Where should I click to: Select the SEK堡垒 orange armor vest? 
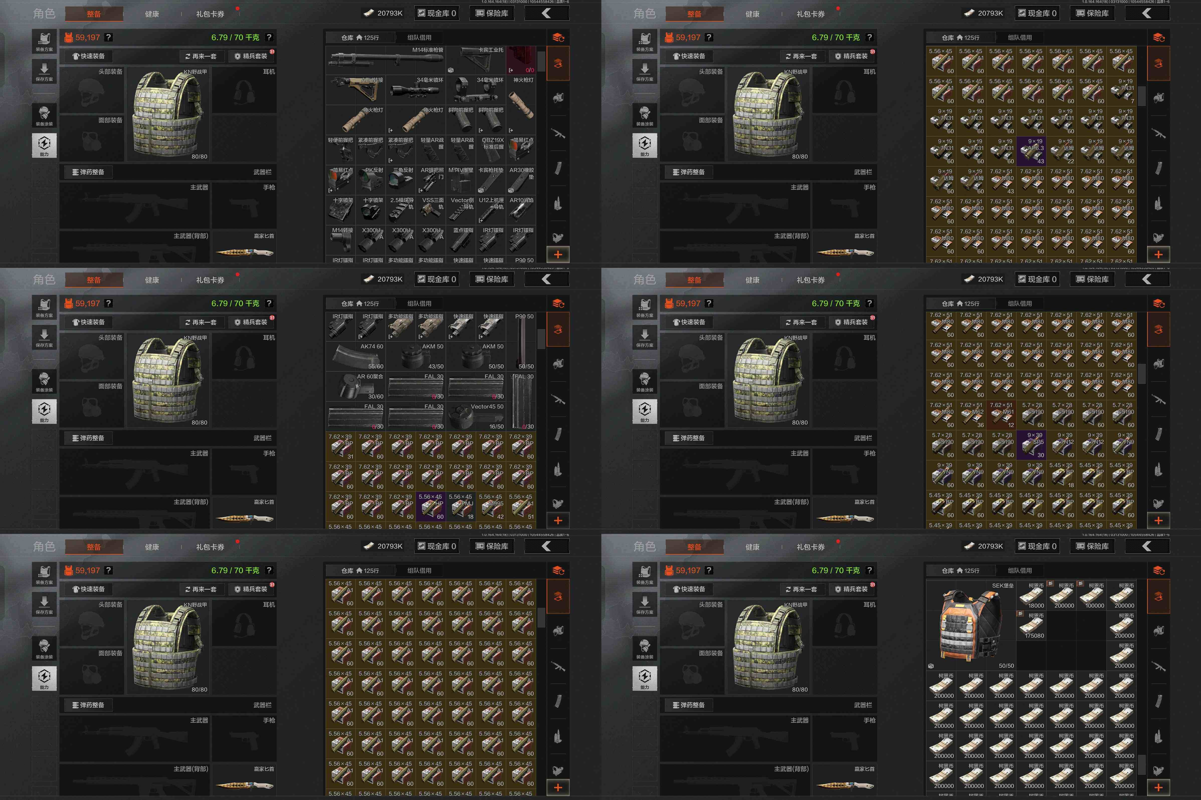[x=971, y=625]
